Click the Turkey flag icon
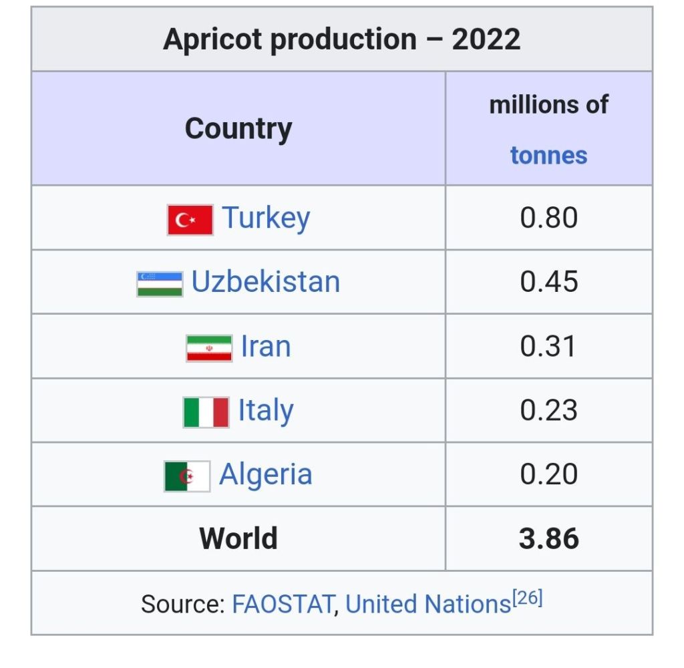The height and width of the screenshot is (668, 684). pyautogui.click(x=190, y=220)
